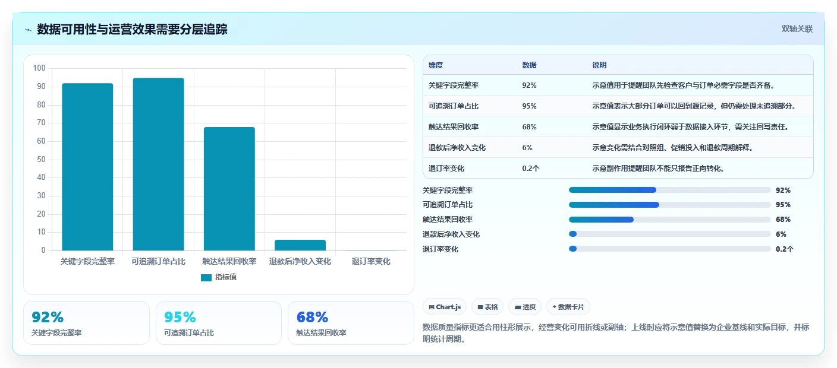Click the 退款后净收入变化 x-axis label
Image resolution: width=837 pixels, height=368 pixels.
(x=300, y=261)
